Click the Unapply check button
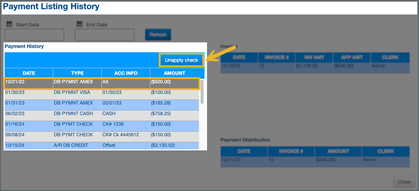This screenshot has height=191, width=419. pyautogui.click(x=181, y=60)
